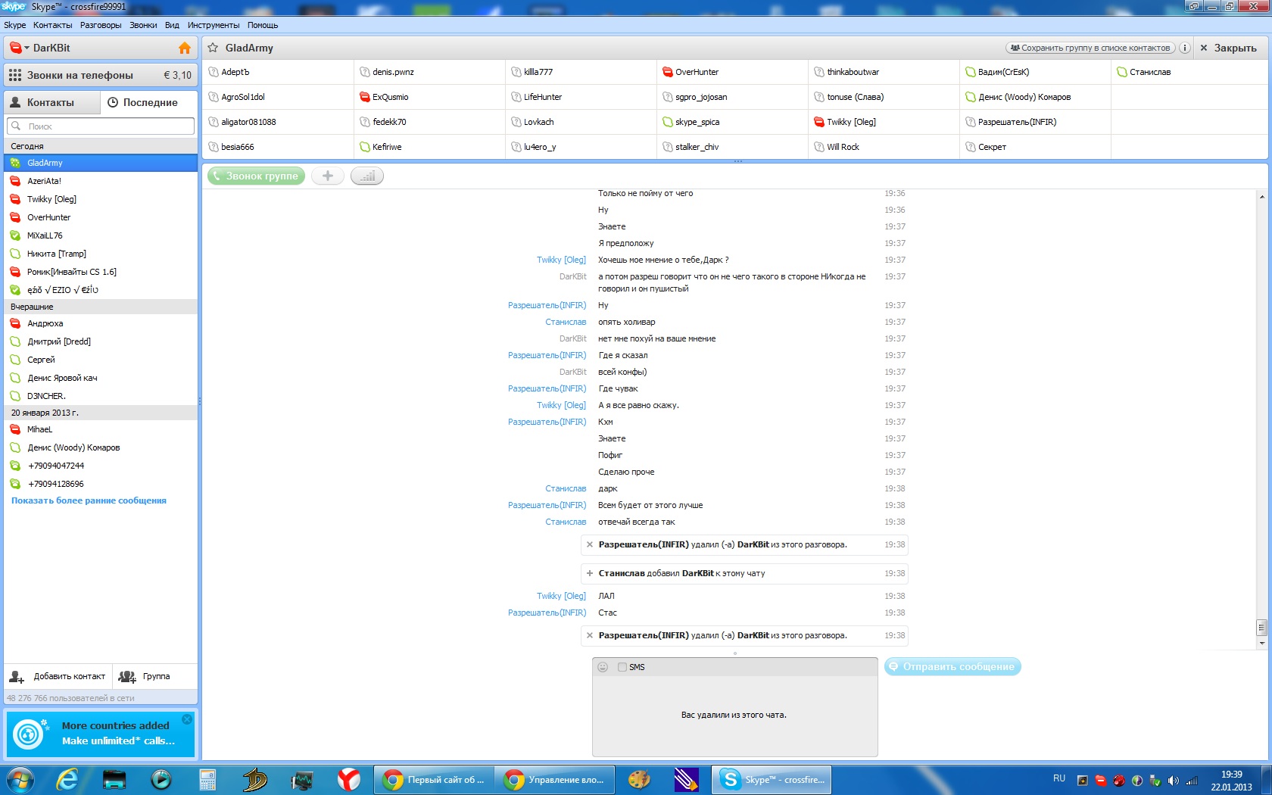1272x795 pixels.
Task: Toggle the SMS checkbox
Action: click(622, 667)
